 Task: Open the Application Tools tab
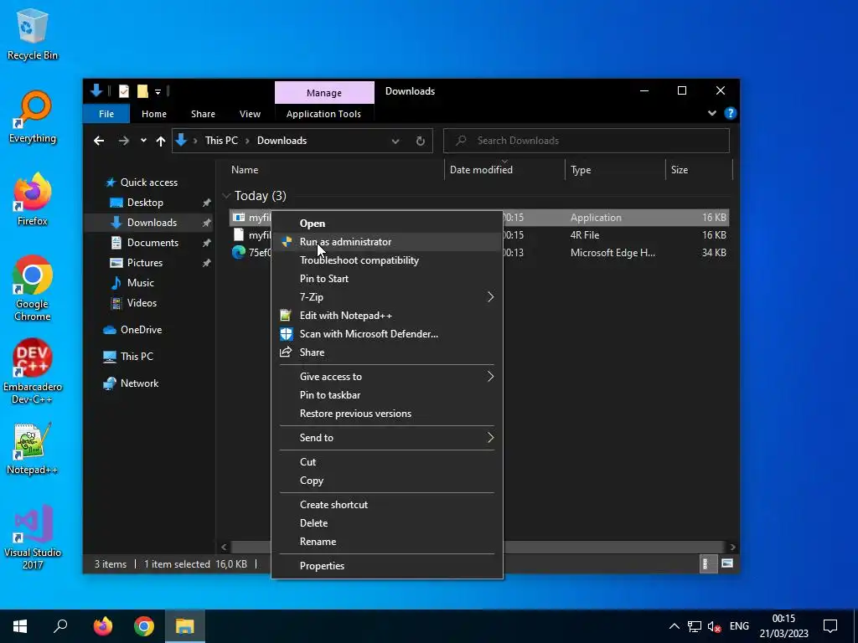tap(323, 114)
